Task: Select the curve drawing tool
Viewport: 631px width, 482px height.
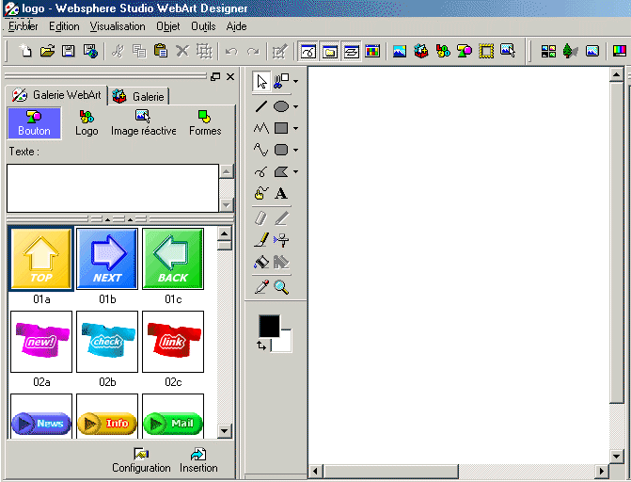Action: [x=260, y=150]
